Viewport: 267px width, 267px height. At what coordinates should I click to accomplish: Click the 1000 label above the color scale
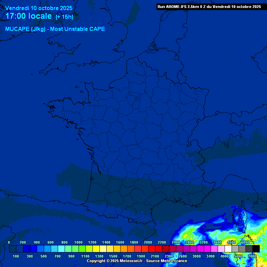tap(78, 242)
